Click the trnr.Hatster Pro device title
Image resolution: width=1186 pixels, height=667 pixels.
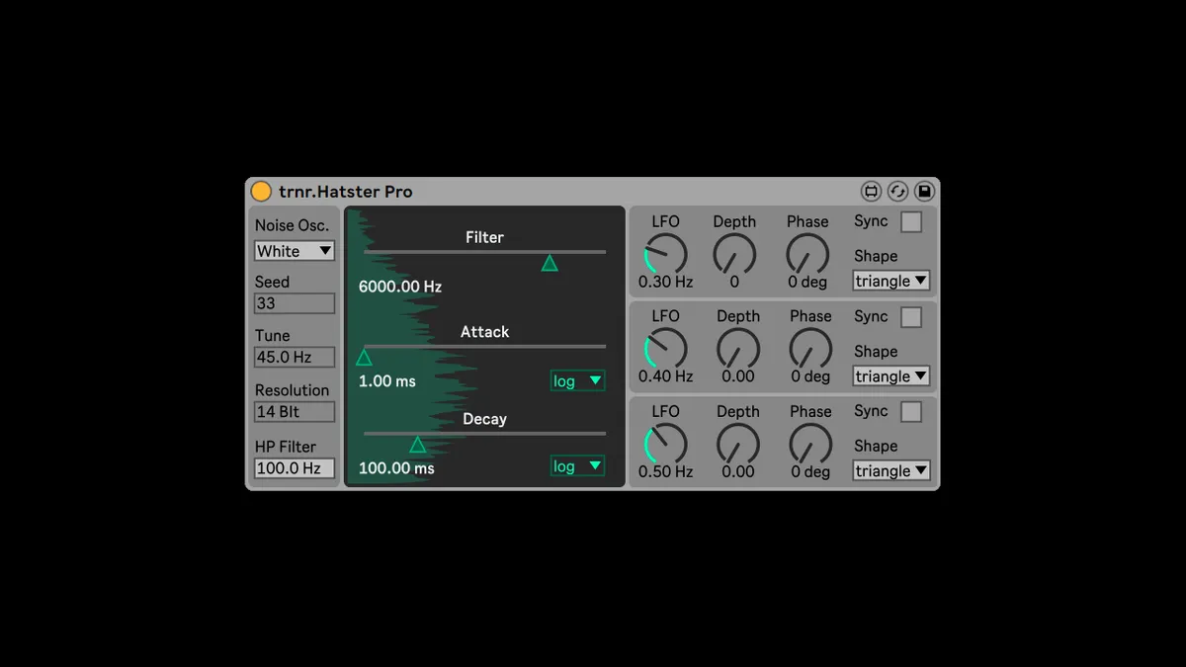click(346, 192)
